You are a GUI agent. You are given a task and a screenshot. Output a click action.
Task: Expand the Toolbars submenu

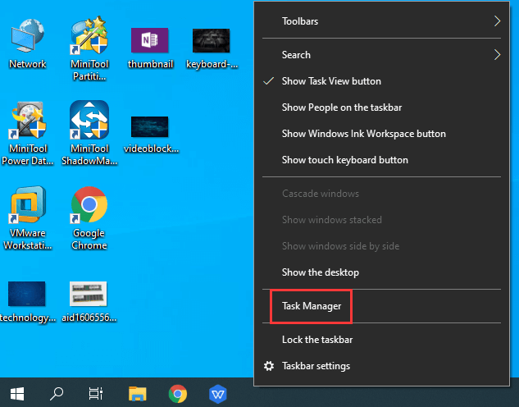tap(381, 21)
